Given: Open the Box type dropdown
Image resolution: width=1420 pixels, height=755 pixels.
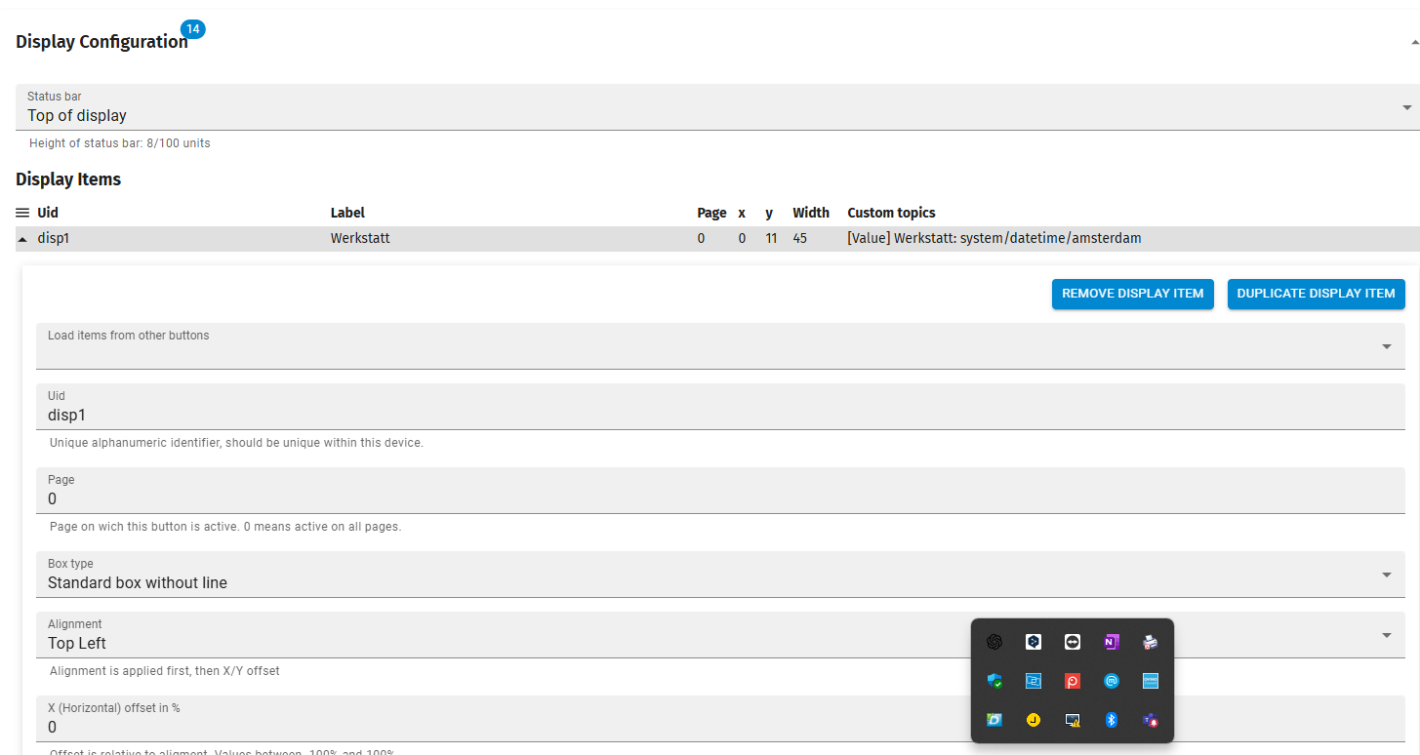Looking at the screenshot, I should click(x=1386, y=575).
